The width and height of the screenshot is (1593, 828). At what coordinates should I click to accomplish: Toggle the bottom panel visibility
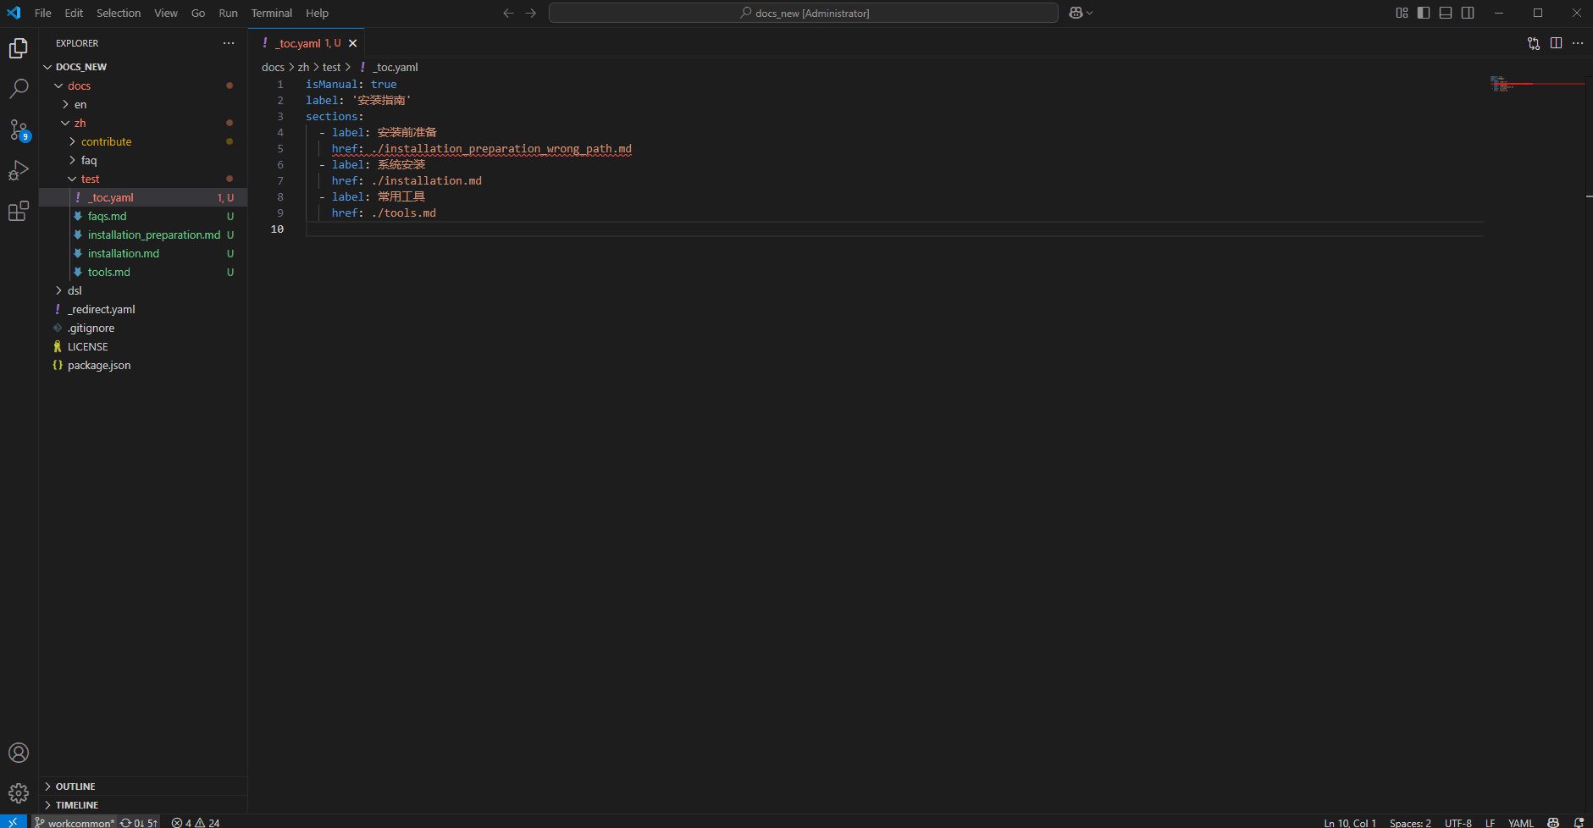1446,13
